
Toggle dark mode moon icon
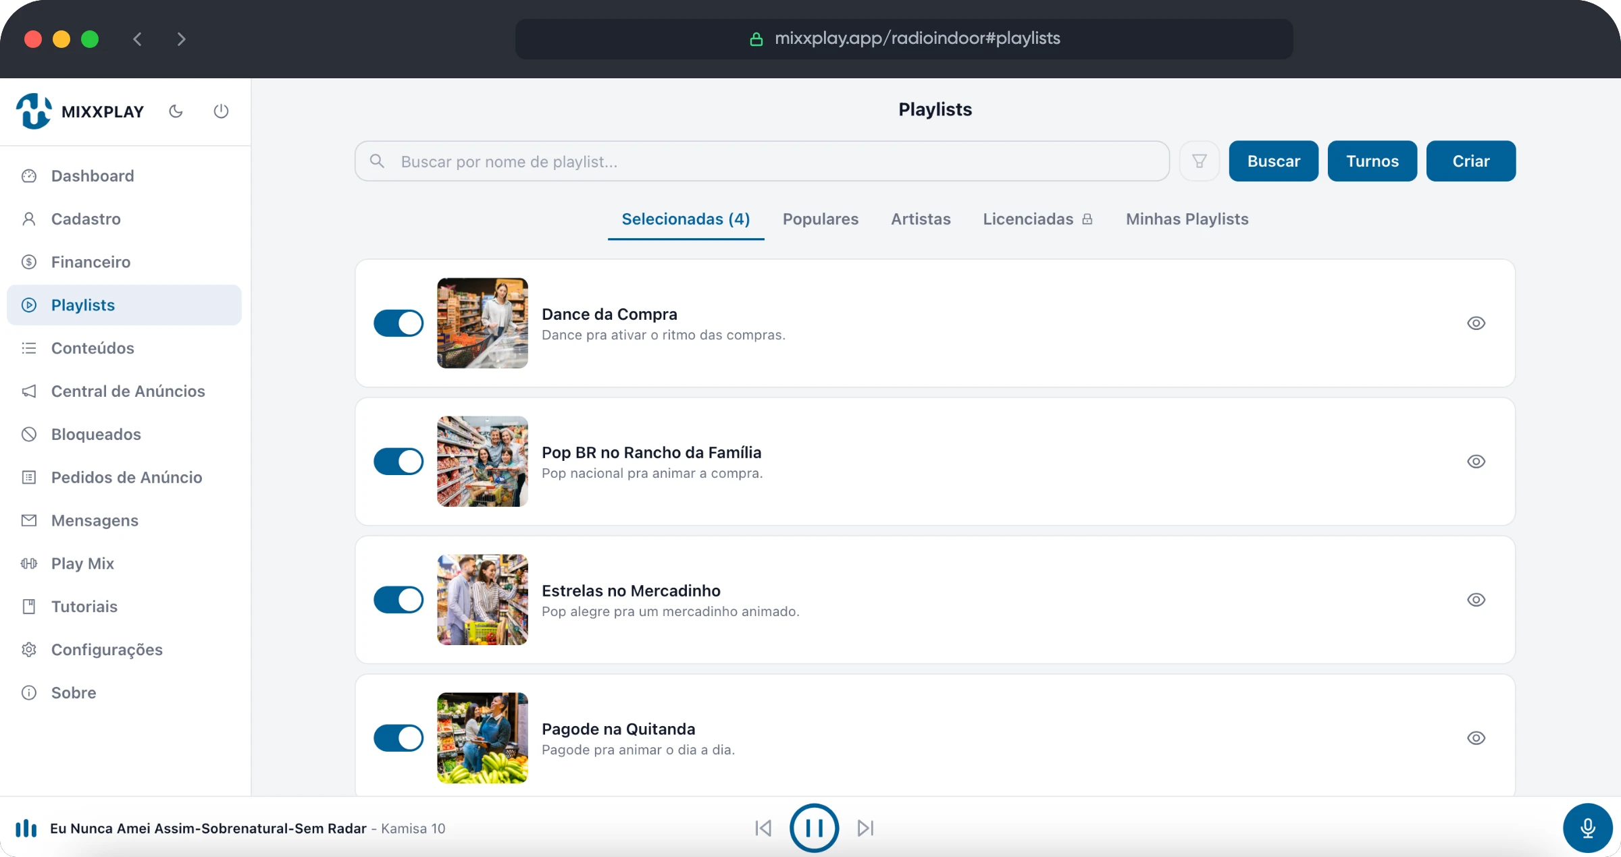[x=176, y=111]
